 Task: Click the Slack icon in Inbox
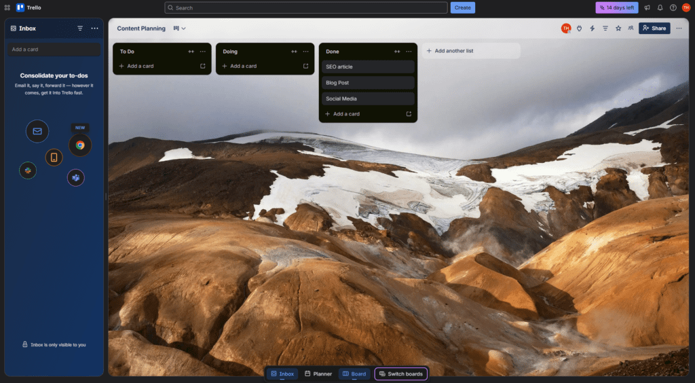(x=27, y=170)
